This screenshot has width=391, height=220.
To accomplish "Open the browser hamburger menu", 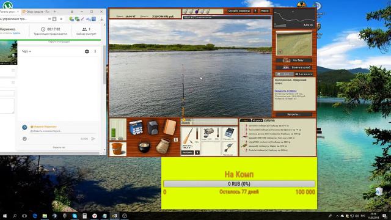I will tap(72, 12).
